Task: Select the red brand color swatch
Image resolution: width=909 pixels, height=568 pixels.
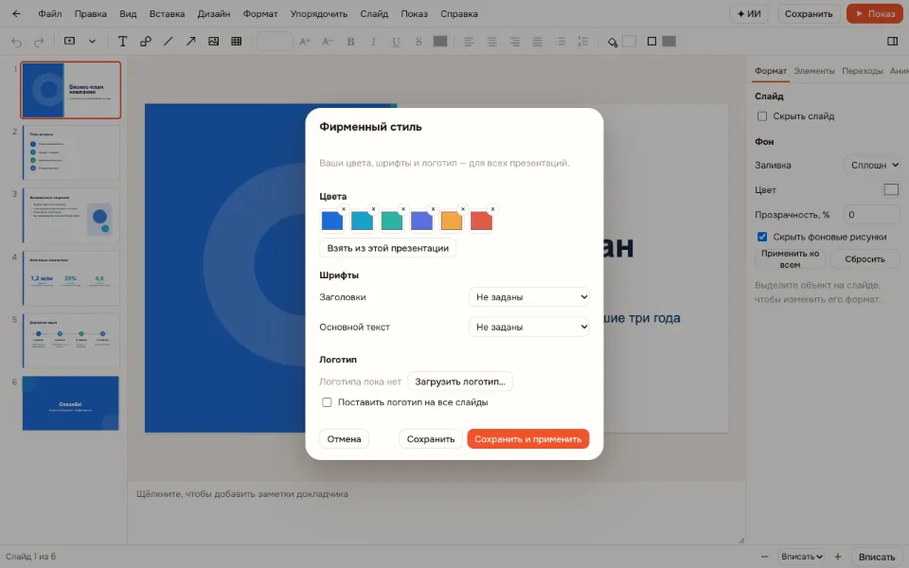Action: click(x=481, y=221)
